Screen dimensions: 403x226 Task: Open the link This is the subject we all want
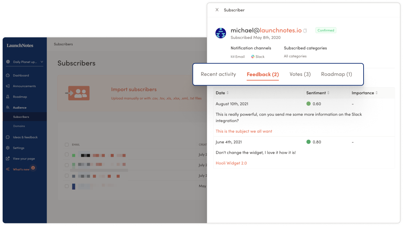click(x=244, y=131)
